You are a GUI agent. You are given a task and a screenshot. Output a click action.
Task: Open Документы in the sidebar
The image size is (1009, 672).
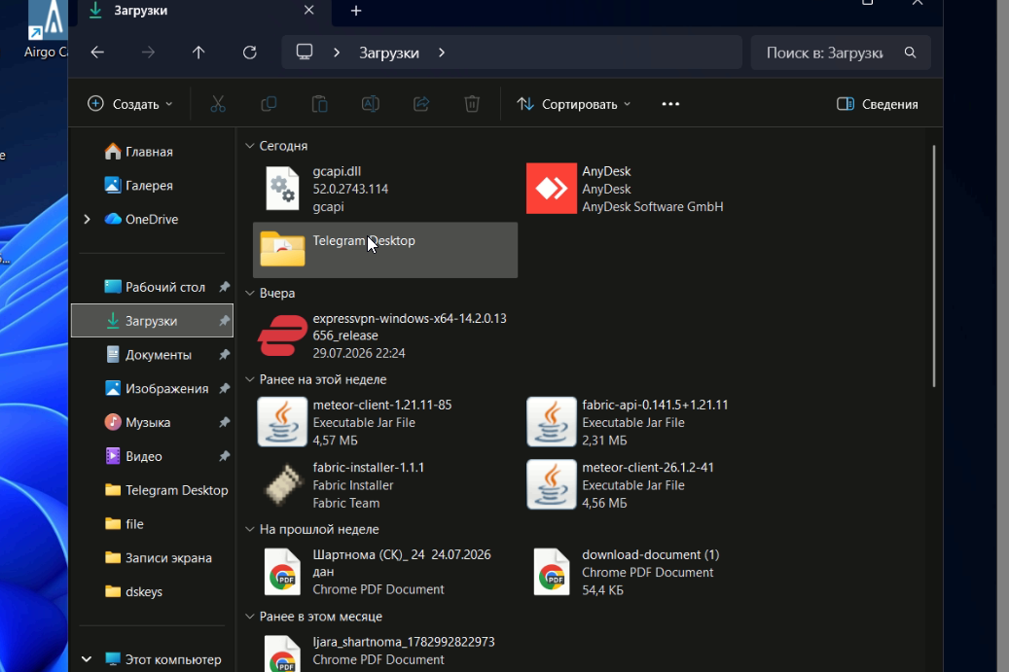[152, 355]
